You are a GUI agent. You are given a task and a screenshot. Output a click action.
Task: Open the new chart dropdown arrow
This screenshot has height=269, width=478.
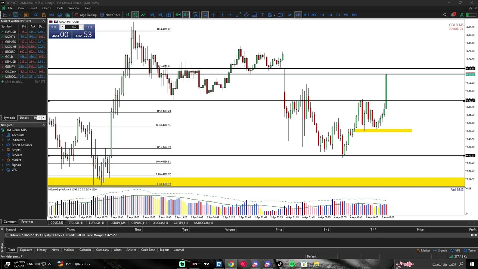pyautogui.click(x=10, y=15)
